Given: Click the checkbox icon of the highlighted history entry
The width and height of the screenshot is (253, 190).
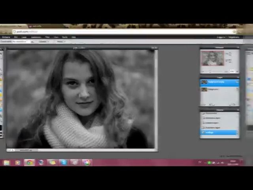Looking at the screenshot, I should pyautogui.click(x=203, y=133).
